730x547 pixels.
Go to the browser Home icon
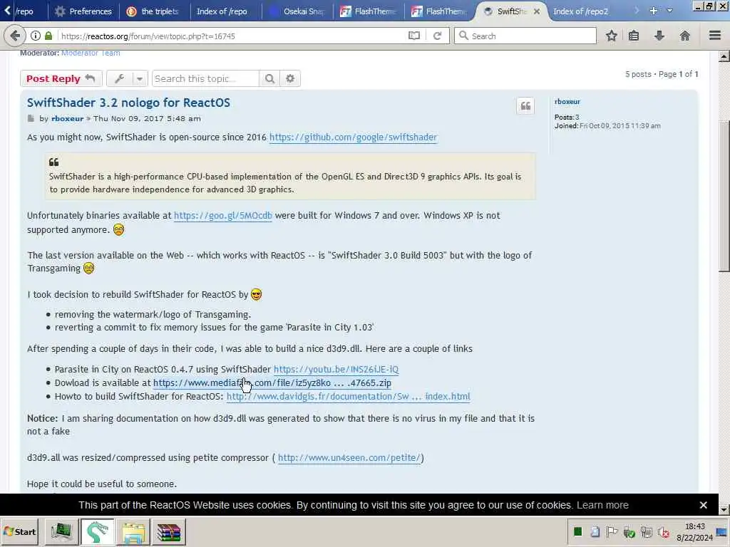[x=684, y=36]
